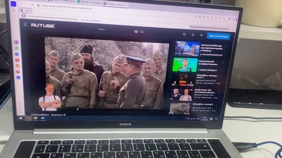
Task: Open options menu for Поступи без ОГЭ ad
Action: tap(223, 62)
